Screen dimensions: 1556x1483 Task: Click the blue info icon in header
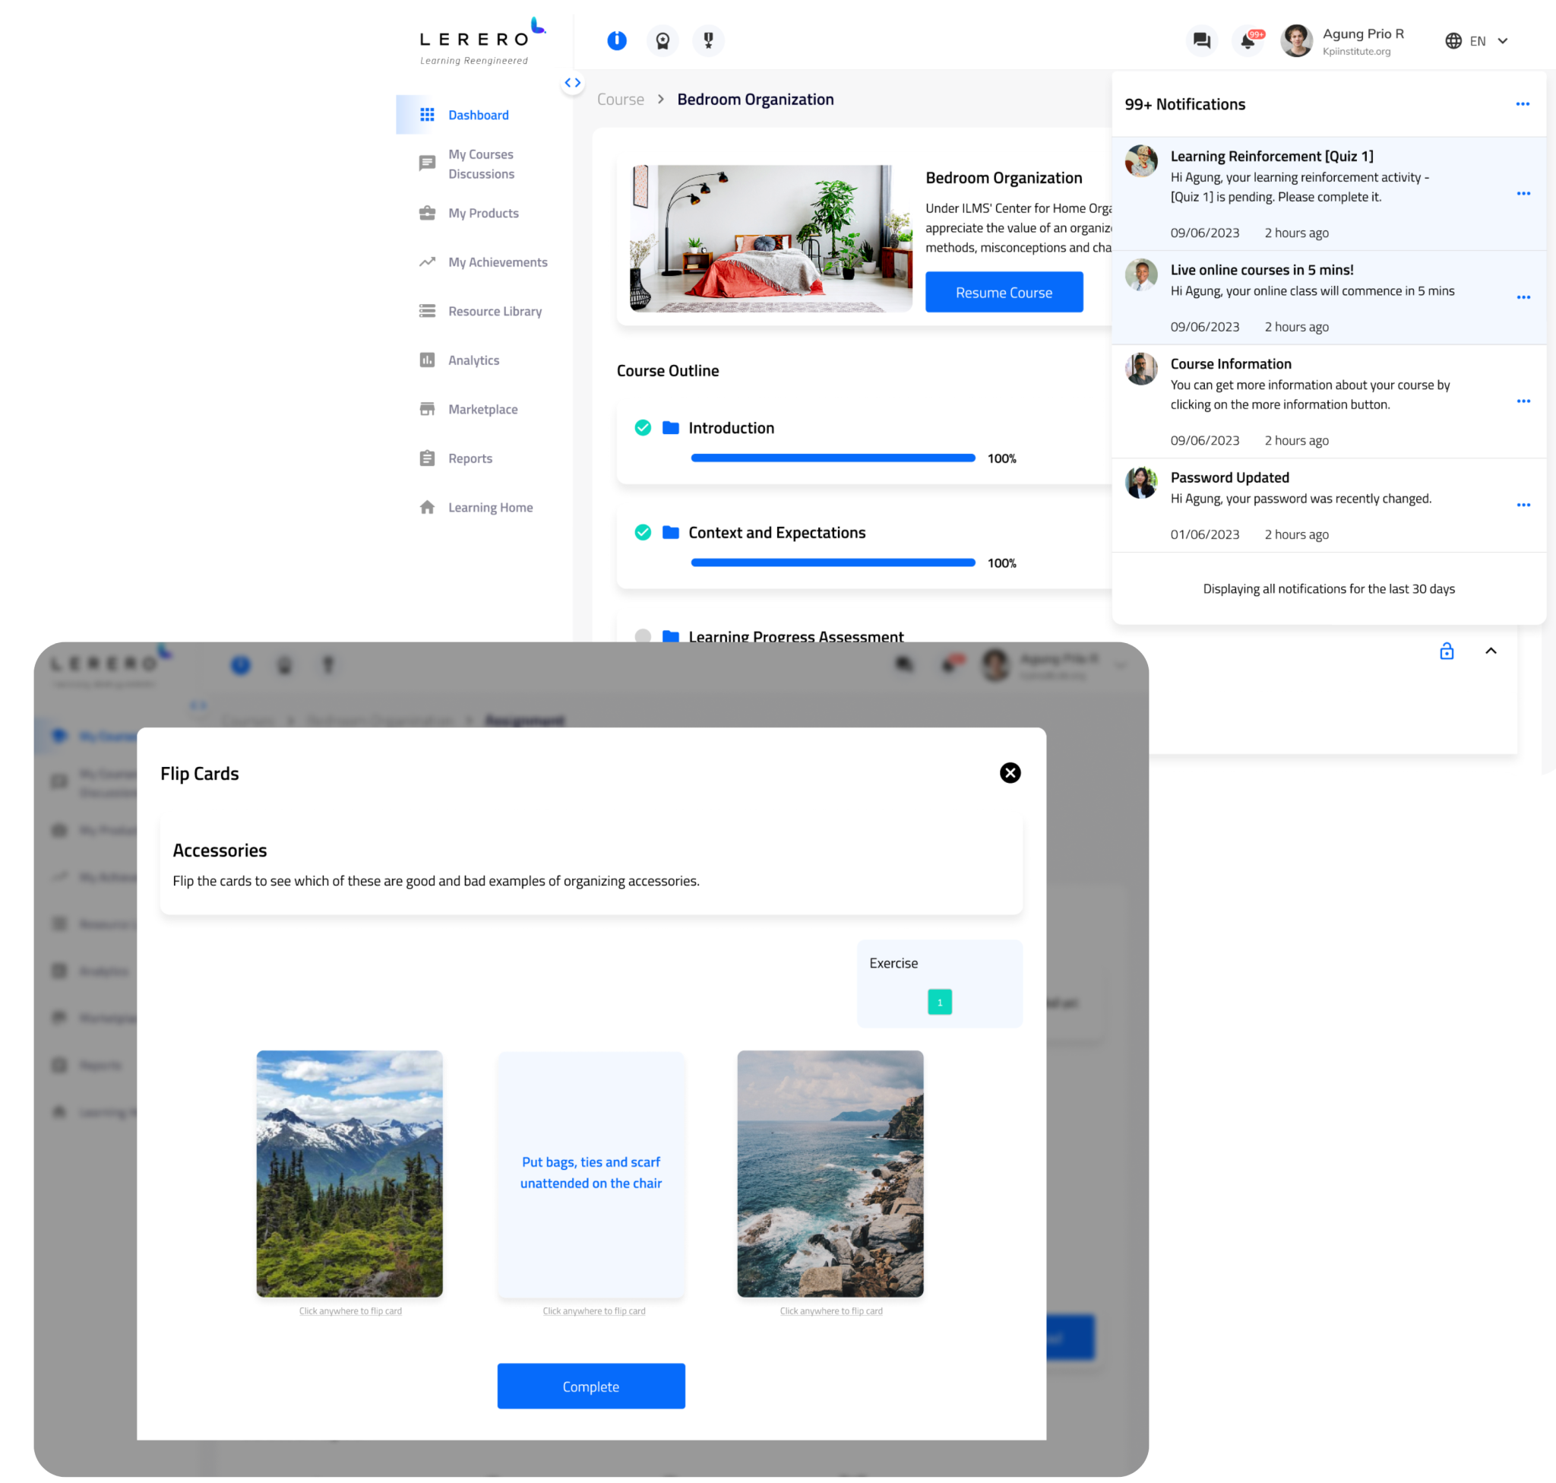(x=616, y=40)
